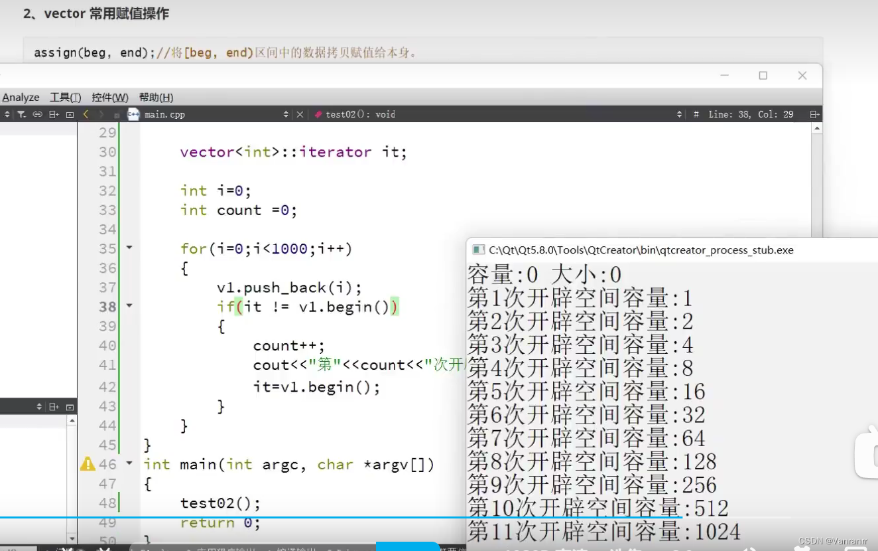Click the return 0; line
This screenshot has height=551, width=878.
[x=220, y=523]
